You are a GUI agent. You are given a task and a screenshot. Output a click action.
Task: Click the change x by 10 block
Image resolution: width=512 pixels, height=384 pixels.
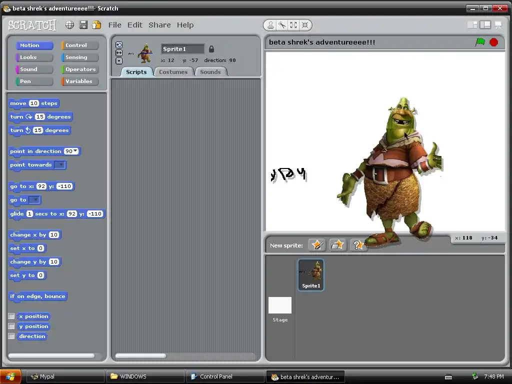coord(34,234)
